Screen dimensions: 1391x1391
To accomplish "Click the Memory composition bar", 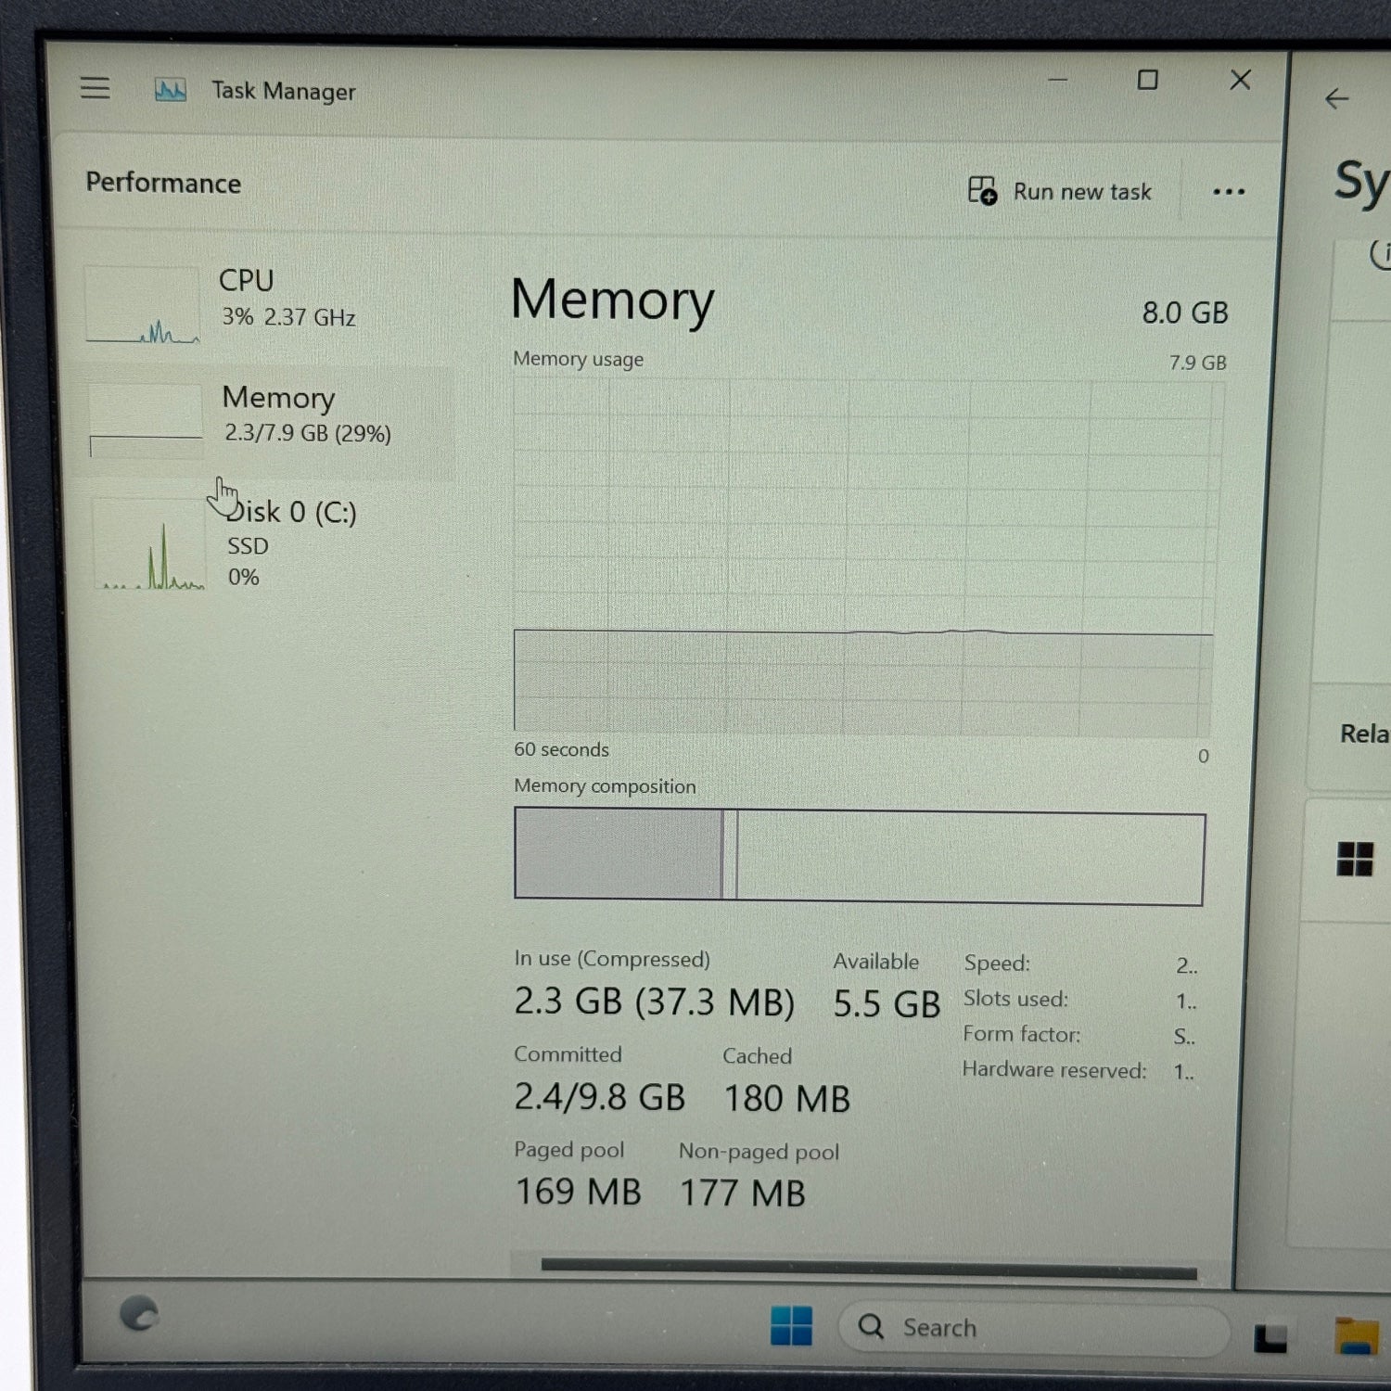I will point(859,856).
